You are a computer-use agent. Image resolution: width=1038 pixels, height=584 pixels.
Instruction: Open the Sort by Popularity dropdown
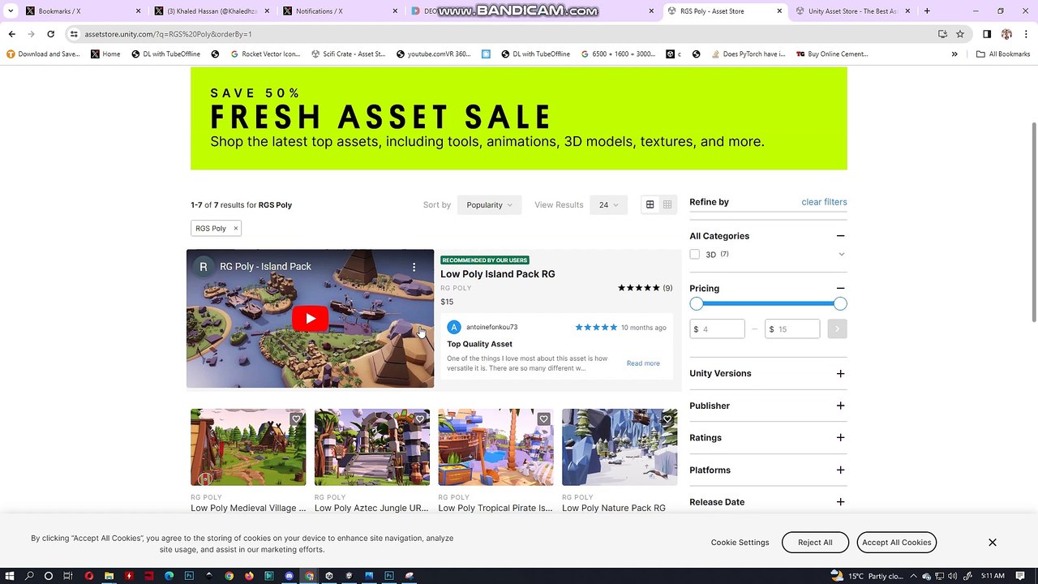489,205
